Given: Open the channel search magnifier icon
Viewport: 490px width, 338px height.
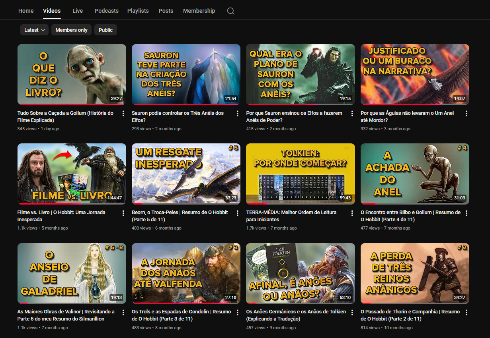Looking at the screenshot, I should coord(230,11).
